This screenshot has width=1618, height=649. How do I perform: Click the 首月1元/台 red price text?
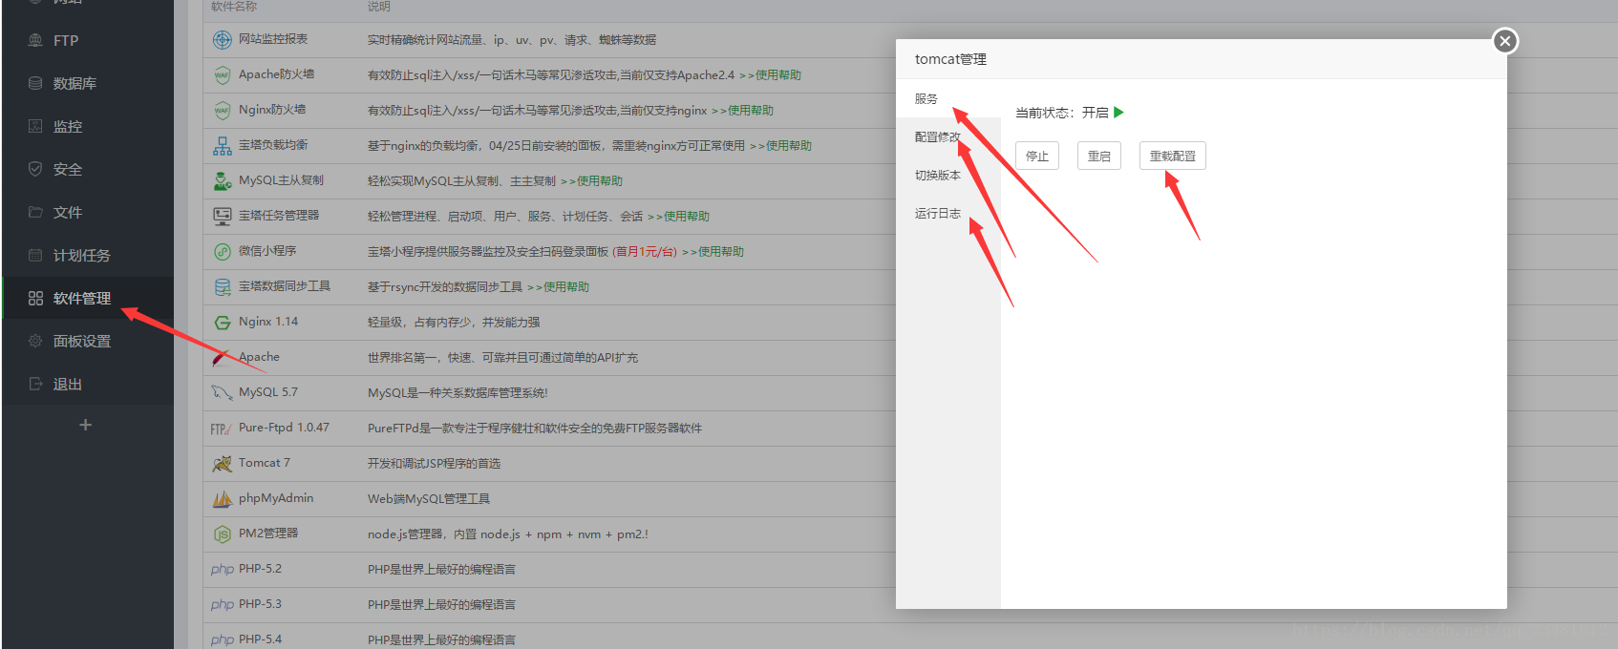pos(645,252)
